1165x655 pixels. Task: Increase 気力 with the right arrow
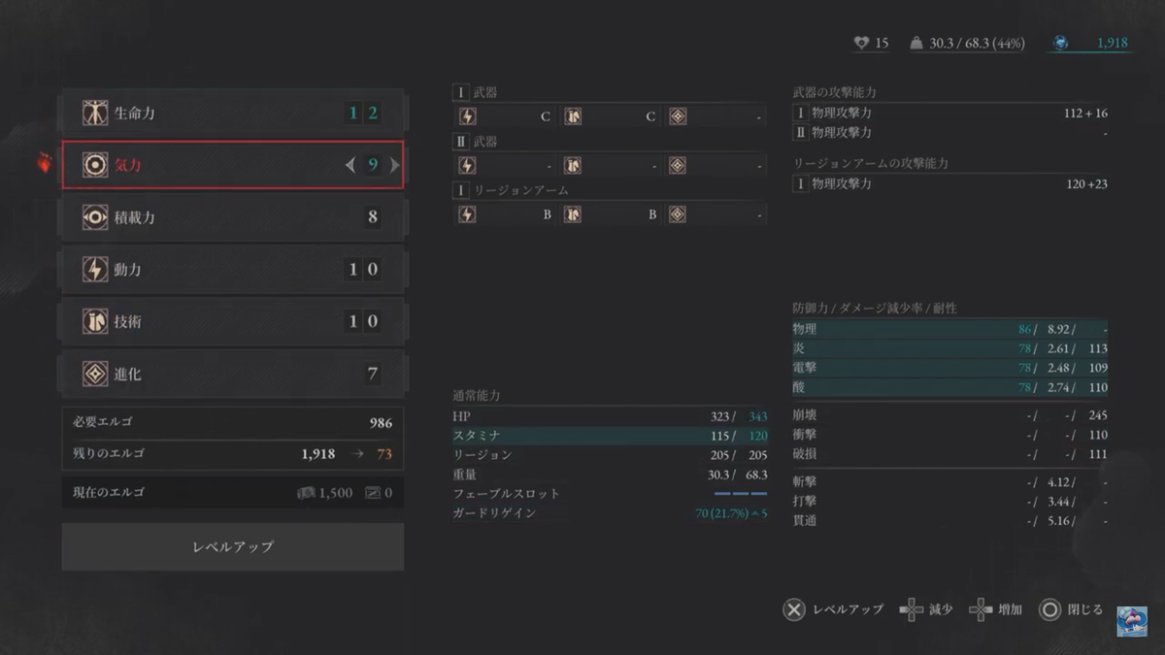coord(394,166)
